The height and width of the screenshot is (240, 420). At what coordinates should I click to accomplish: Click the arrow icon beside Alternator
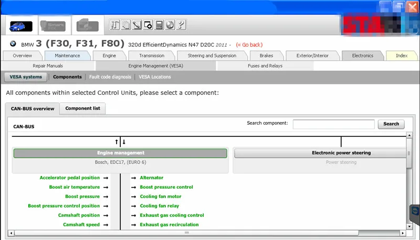click(133, 178)
